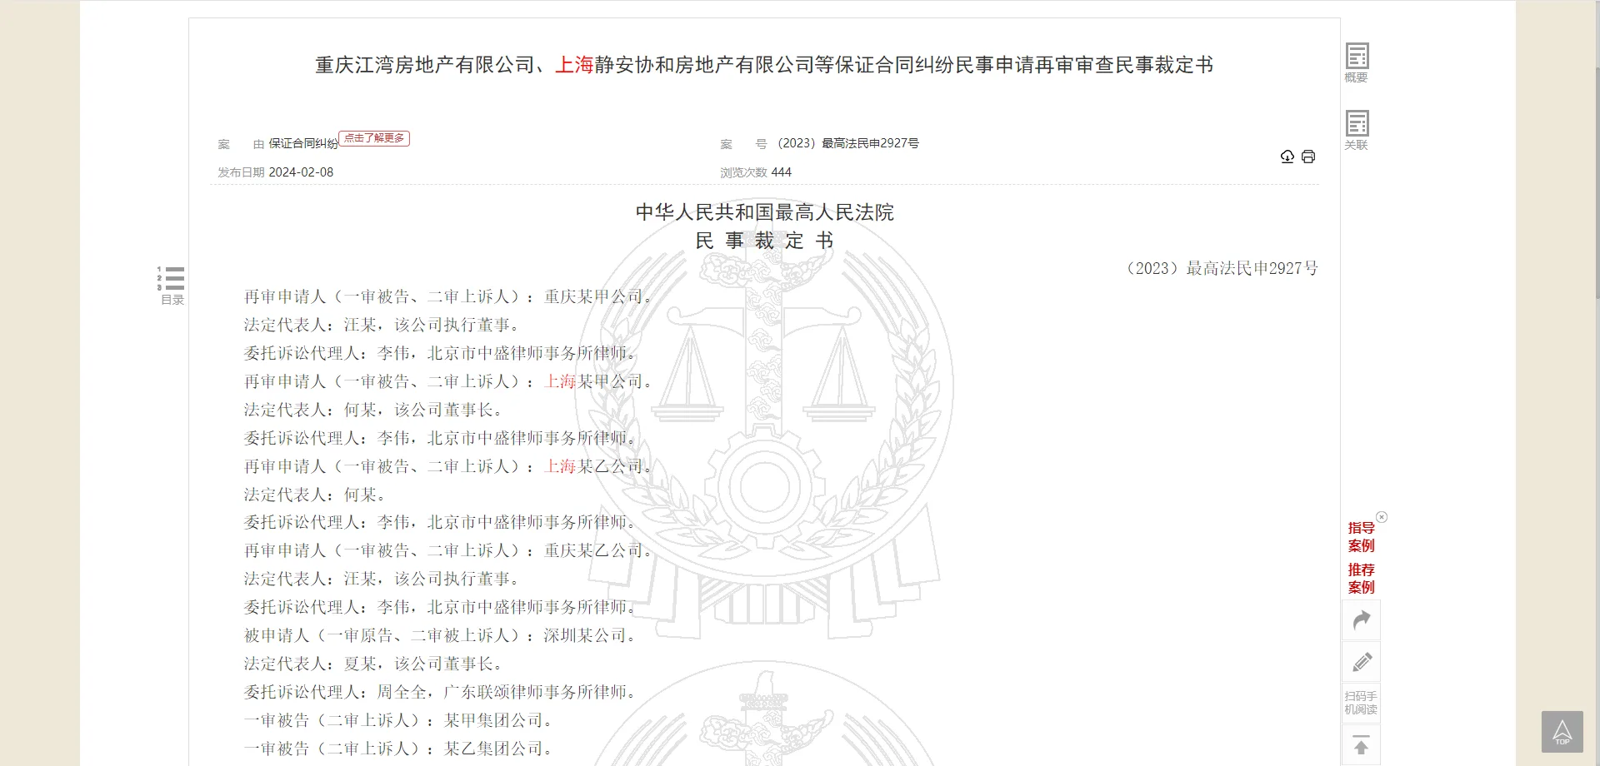
Task: Click 中华人民共和国最高人民法院 heading
Action: [x=764, y=212]
